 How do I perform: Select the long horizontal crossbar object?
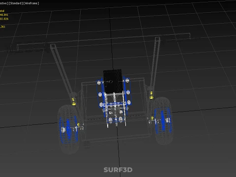click(x=104, y=42)
